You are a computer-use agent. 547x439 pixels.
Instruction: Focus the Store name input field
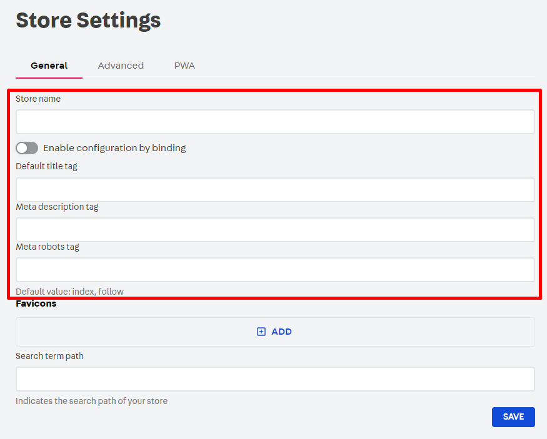pyautogui.click(x=275, y=122)
